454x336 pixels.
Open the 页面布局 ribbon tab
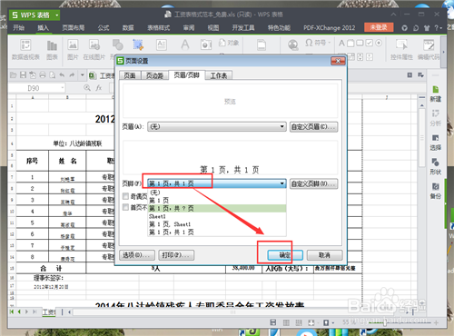(73, 28)
